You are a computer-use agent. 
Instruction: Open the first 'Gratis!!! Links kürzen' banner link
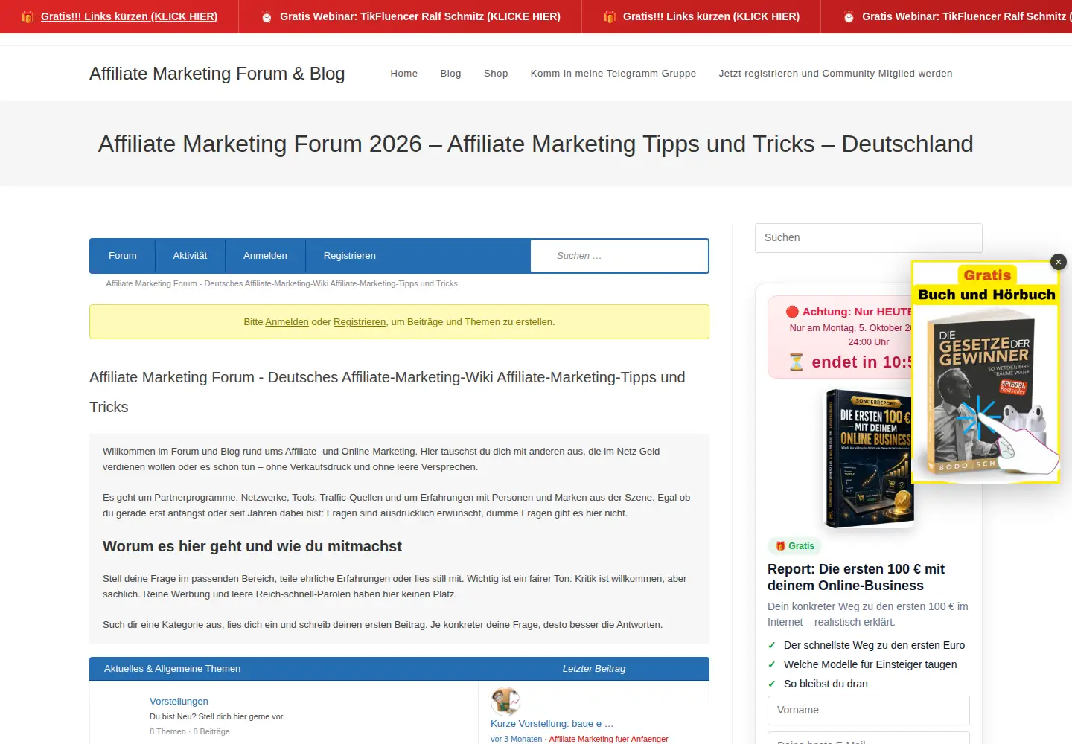[129, 16]
